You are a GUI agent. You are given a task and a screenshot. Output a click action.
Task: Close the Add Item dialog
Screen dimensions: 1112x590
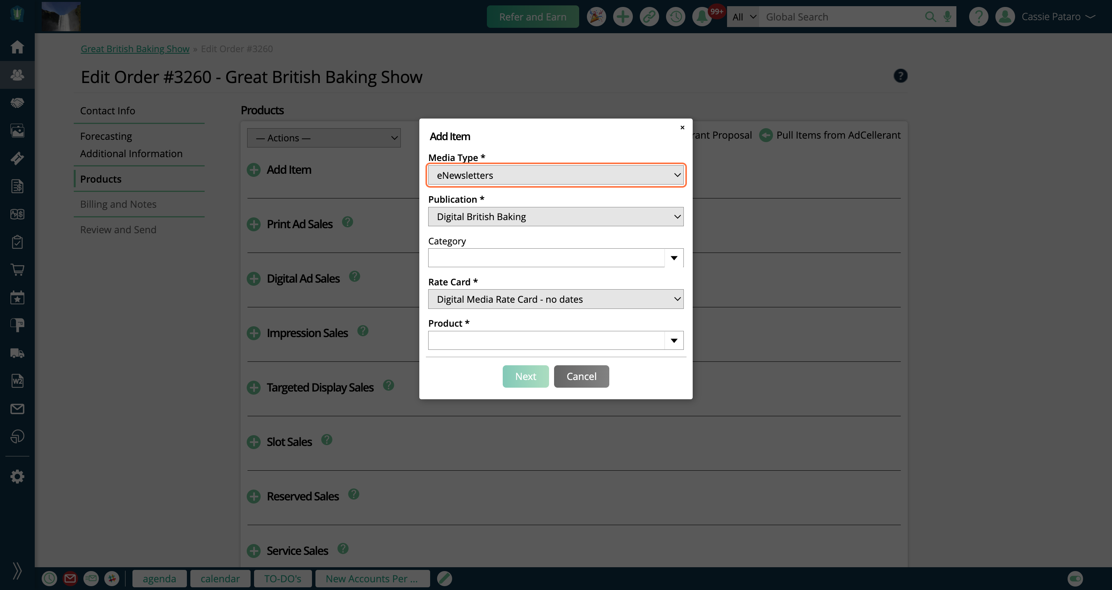pyautogui.click(x=682, y=128)
